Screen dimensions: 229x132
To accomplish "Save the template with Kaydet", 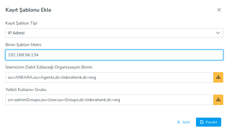I will click(209, 122).
